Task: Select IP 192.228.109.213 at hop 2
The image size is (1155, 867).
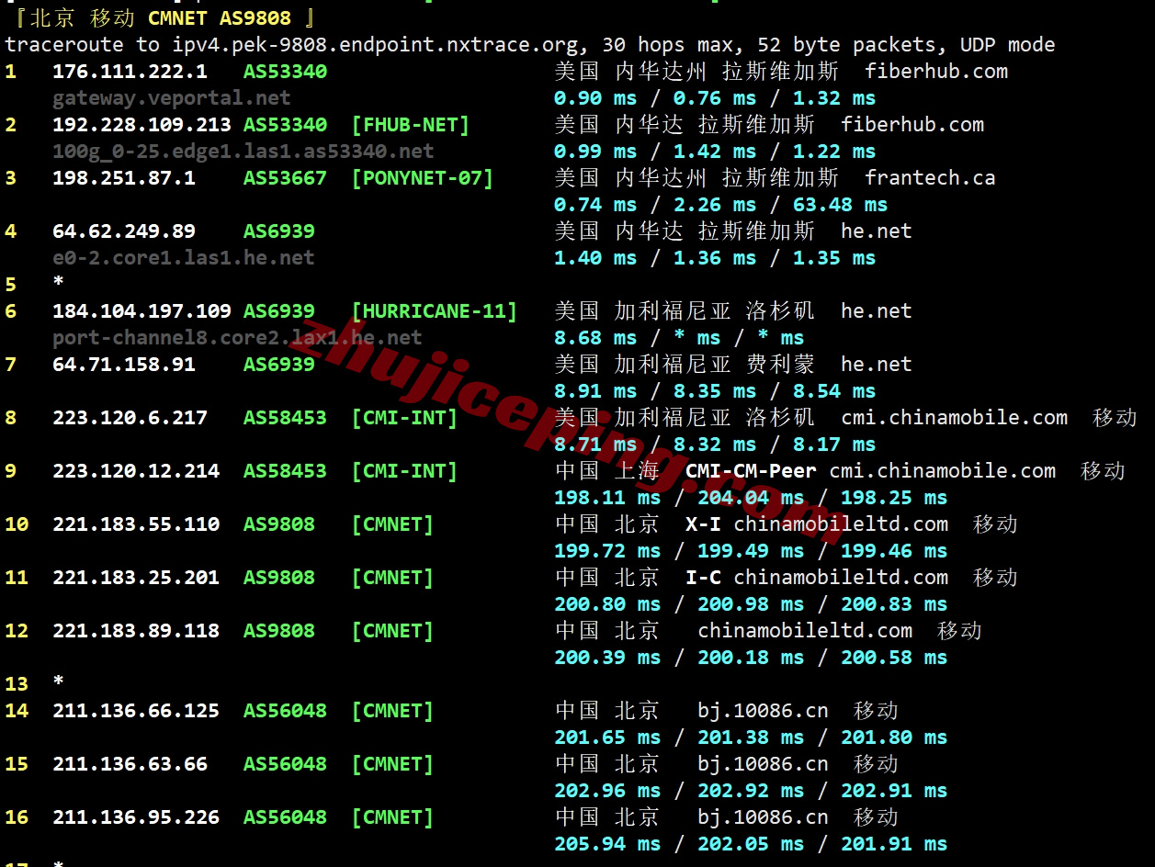Action: (142, 124)
